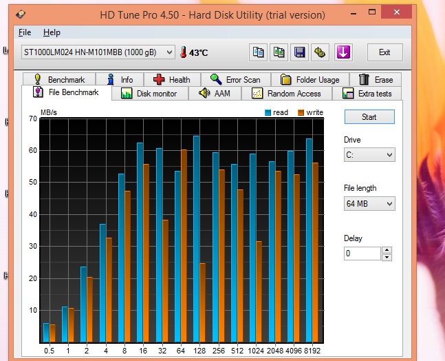Click the blue read legend swatch
This screenshot has height=361, width=445.
click(268, 112)
